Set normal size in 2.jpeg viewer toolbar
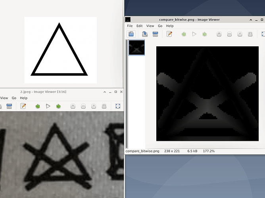Screen dimensions: 265x198 pos(94,106)
